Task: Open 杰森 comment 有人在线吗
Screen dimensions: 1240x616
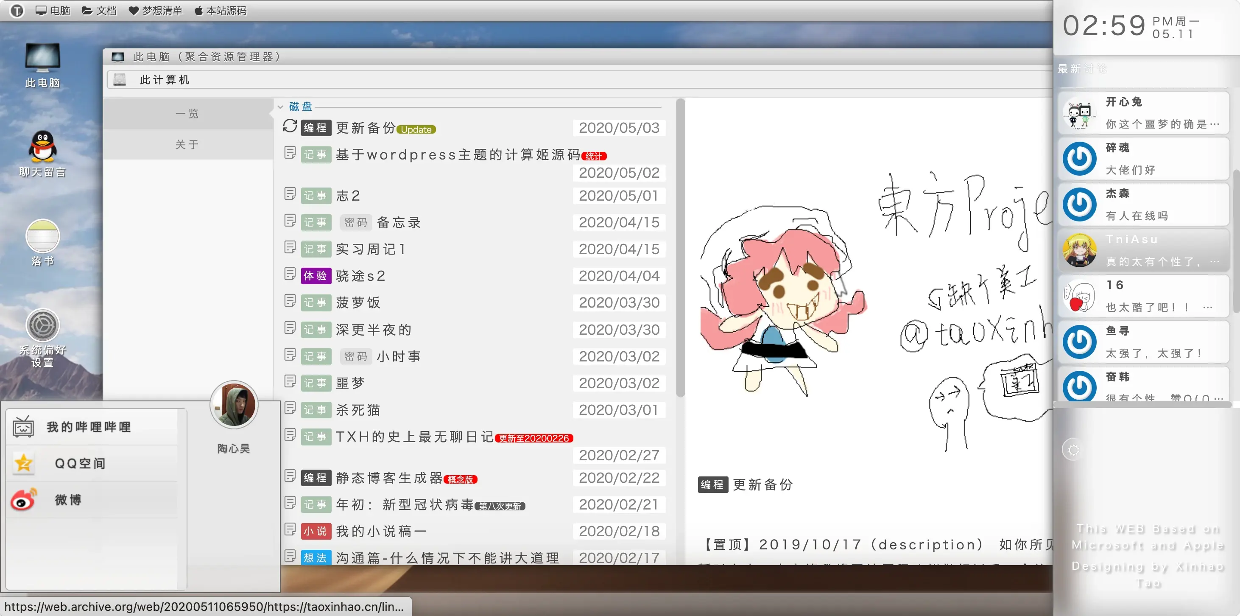Action: point(1143,204)
